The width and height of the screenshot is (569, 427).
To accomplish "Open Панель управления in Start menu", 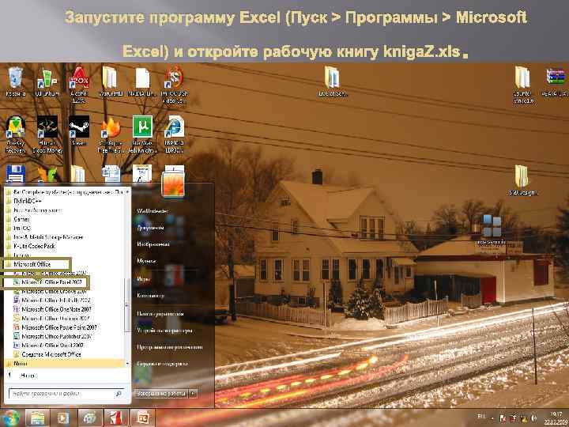I will point(160,313).
